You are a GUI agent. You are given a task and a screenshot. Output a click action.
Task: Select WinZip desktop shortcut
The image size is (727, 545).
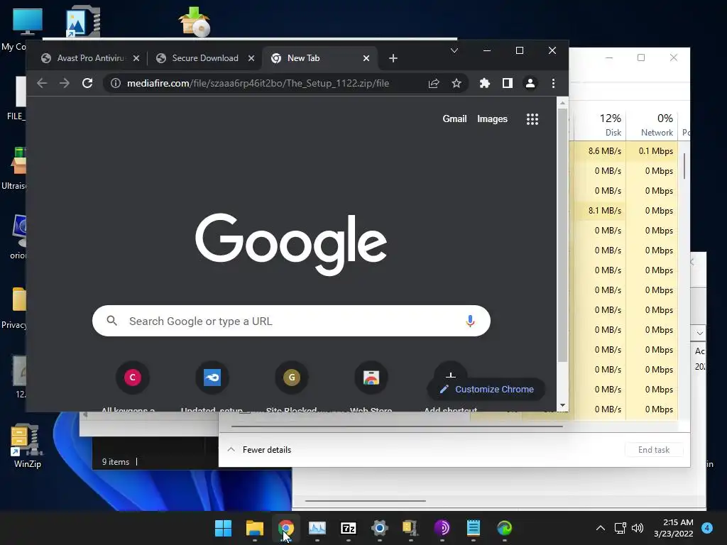(27, 446)
